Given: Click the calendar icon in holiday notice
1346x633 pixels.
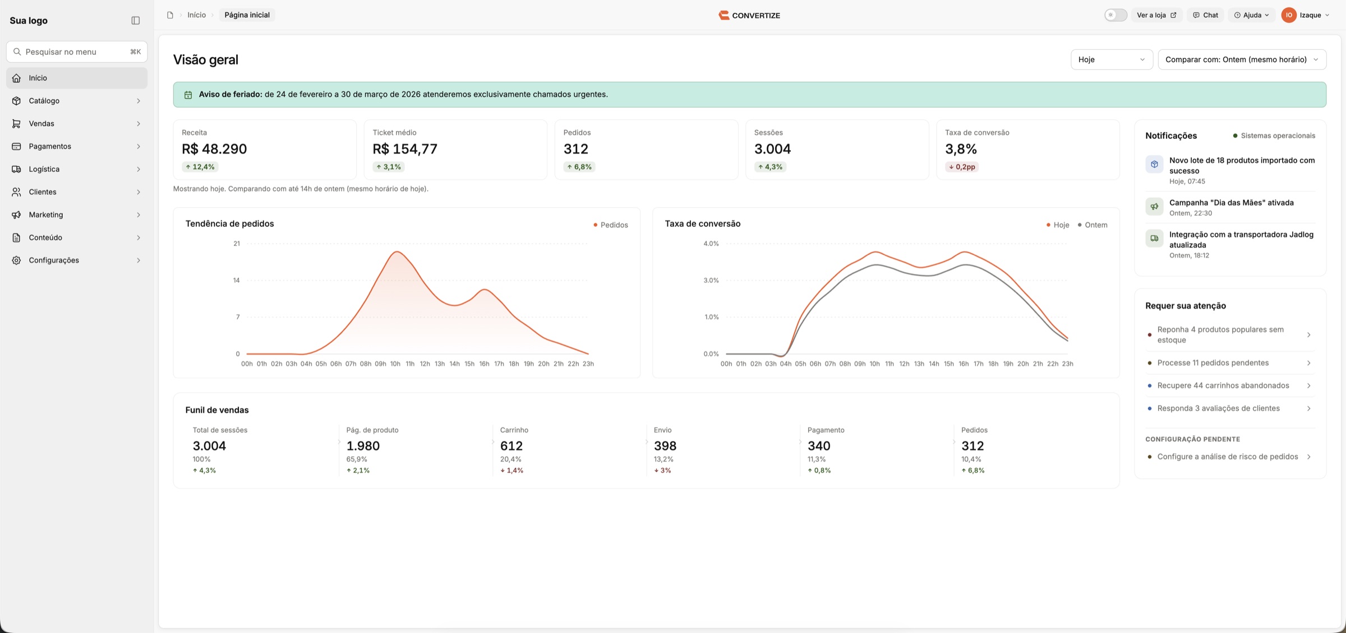Looking at the screenshot, I should (x=188, y=95).
